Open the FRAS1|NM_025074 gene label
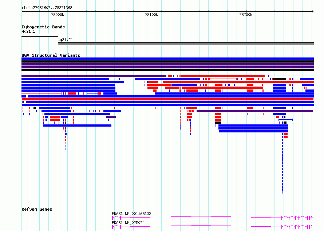324x231 pixels. tap(128, 223)
